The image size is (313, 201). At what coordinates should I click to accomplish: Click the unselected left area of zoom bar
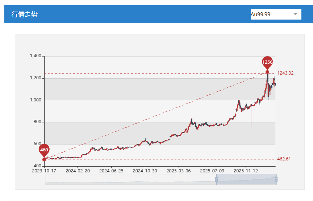pyautogui.click(x=130, y=179)
